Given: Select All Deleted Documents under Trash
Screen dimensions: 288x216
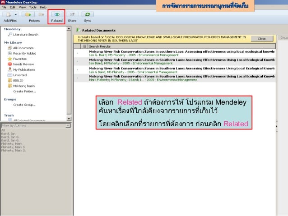Looking at the screenshot, I should click(x=29, y=120).
